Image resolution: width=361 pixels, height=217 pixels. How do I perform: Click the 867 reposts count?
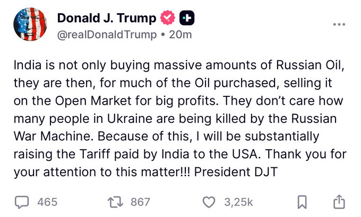(140, 202)
